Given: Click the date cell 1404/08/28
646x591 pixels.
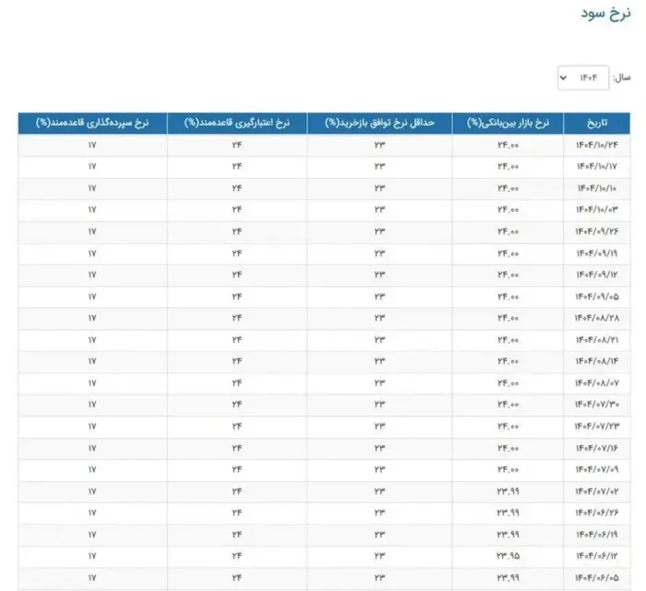Looking at the screenshot, I should point(596,318).
